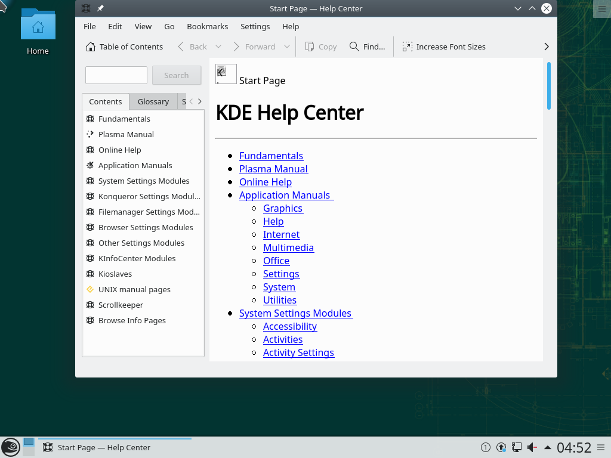Open Plasma Manual in the sidebar
The width and height of the screenshot is (611, 458).
point(126,134)
